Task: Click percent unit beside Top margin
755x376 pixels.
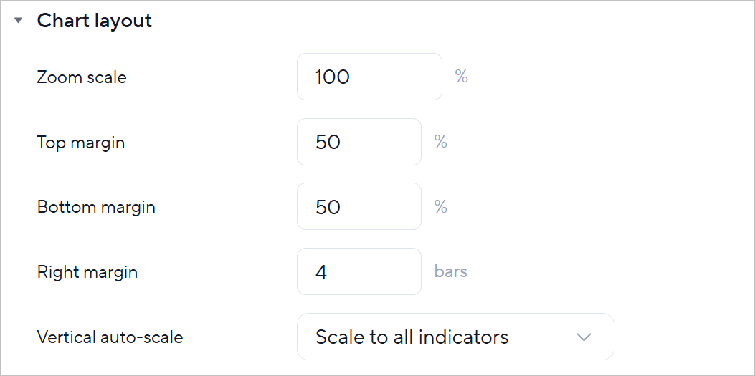Action: tap(441, 142)
